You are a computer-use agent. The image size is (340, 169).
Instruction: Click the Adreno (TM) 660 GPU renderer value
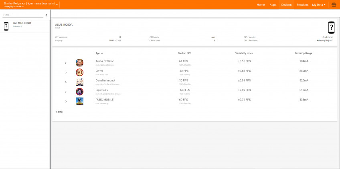click(x=325, y=40)
